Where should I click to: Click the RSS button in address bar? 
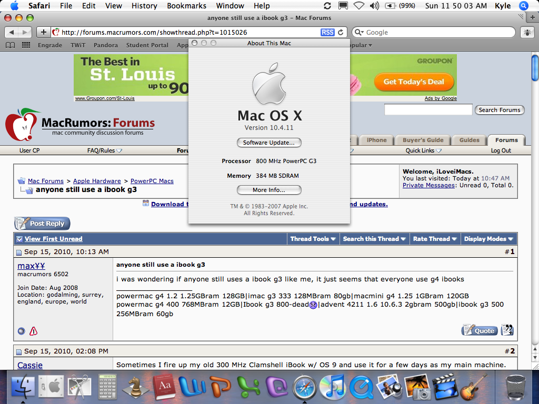click(327, 32)
